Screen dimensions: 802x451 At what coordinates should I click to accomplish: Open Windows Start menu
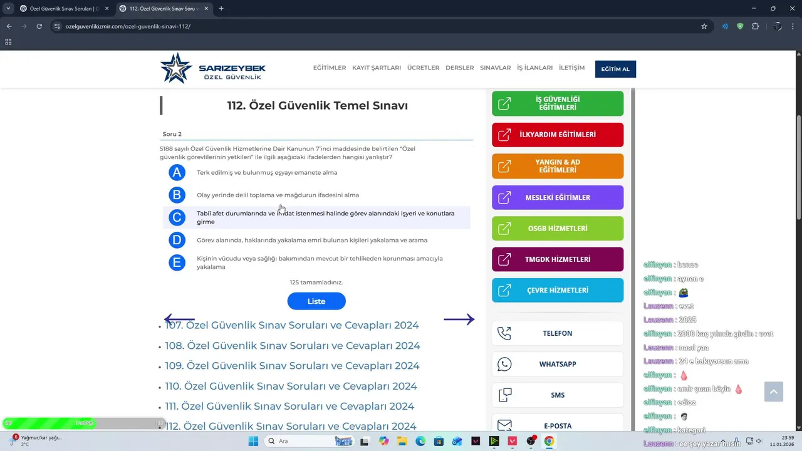pos(253,441)
